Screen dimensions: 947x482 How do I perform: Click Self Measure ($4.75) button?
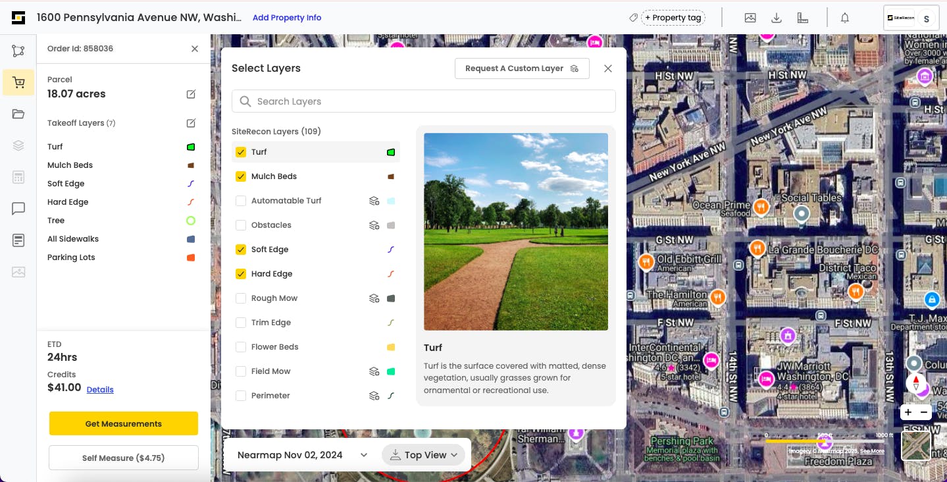[x=124, y=458]
